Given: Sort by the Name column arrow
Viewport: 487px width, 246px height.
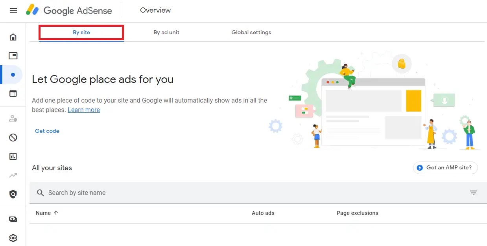Looking at the screenshot, I should coord(56,213).
